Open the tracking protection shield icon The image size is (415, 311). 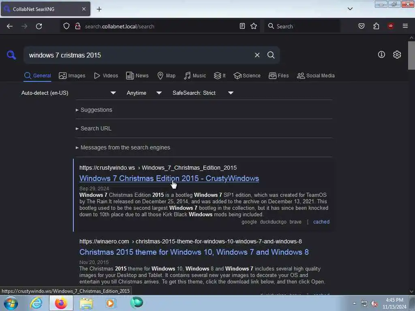[x=66, y=26]
